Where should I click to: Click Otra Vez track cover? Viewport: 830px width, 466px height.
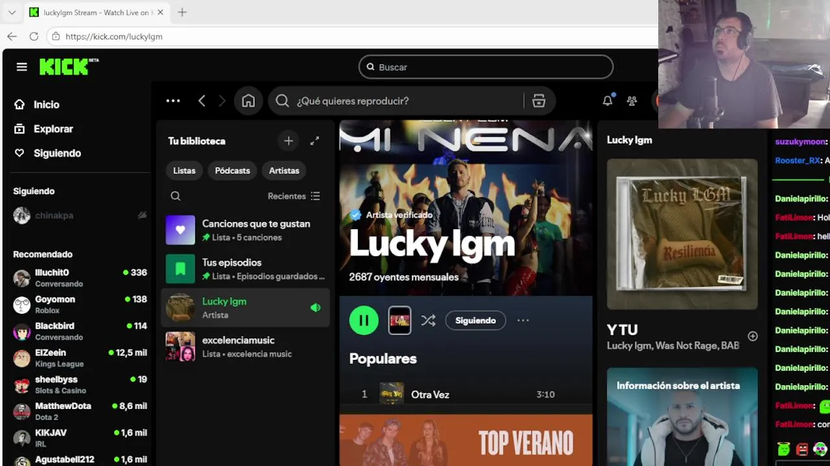(392, 394)
